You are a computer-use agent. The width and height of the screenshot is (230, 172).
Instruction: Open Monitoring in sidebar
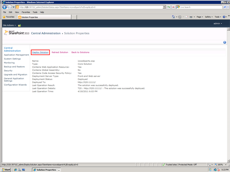(9, 63)
